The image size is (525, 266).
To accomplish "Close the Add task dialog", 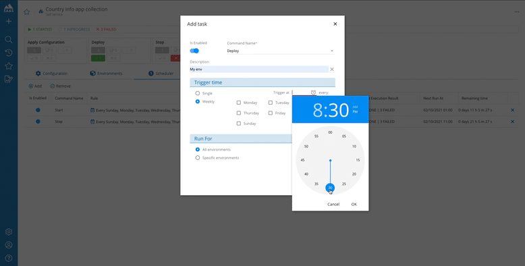I will click(x=335, y=24).
